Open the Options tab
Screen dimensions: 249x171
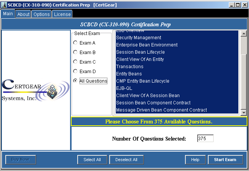(41, 14)
